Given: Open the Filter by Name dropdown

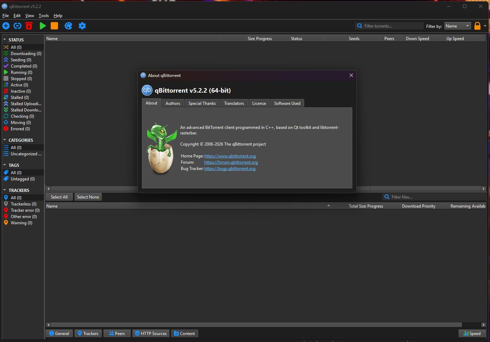Looking at the screenshot, I should [x=458, y=26].
